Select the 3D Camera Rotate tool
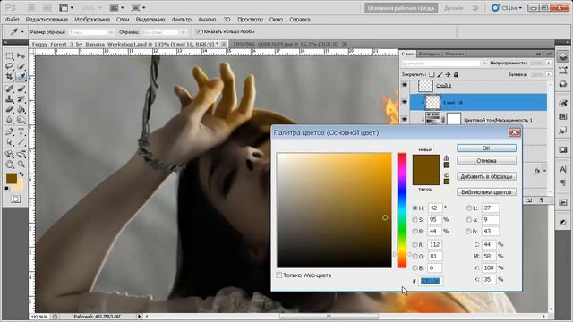This screenshot has width=573, height=322. (21, 154)
